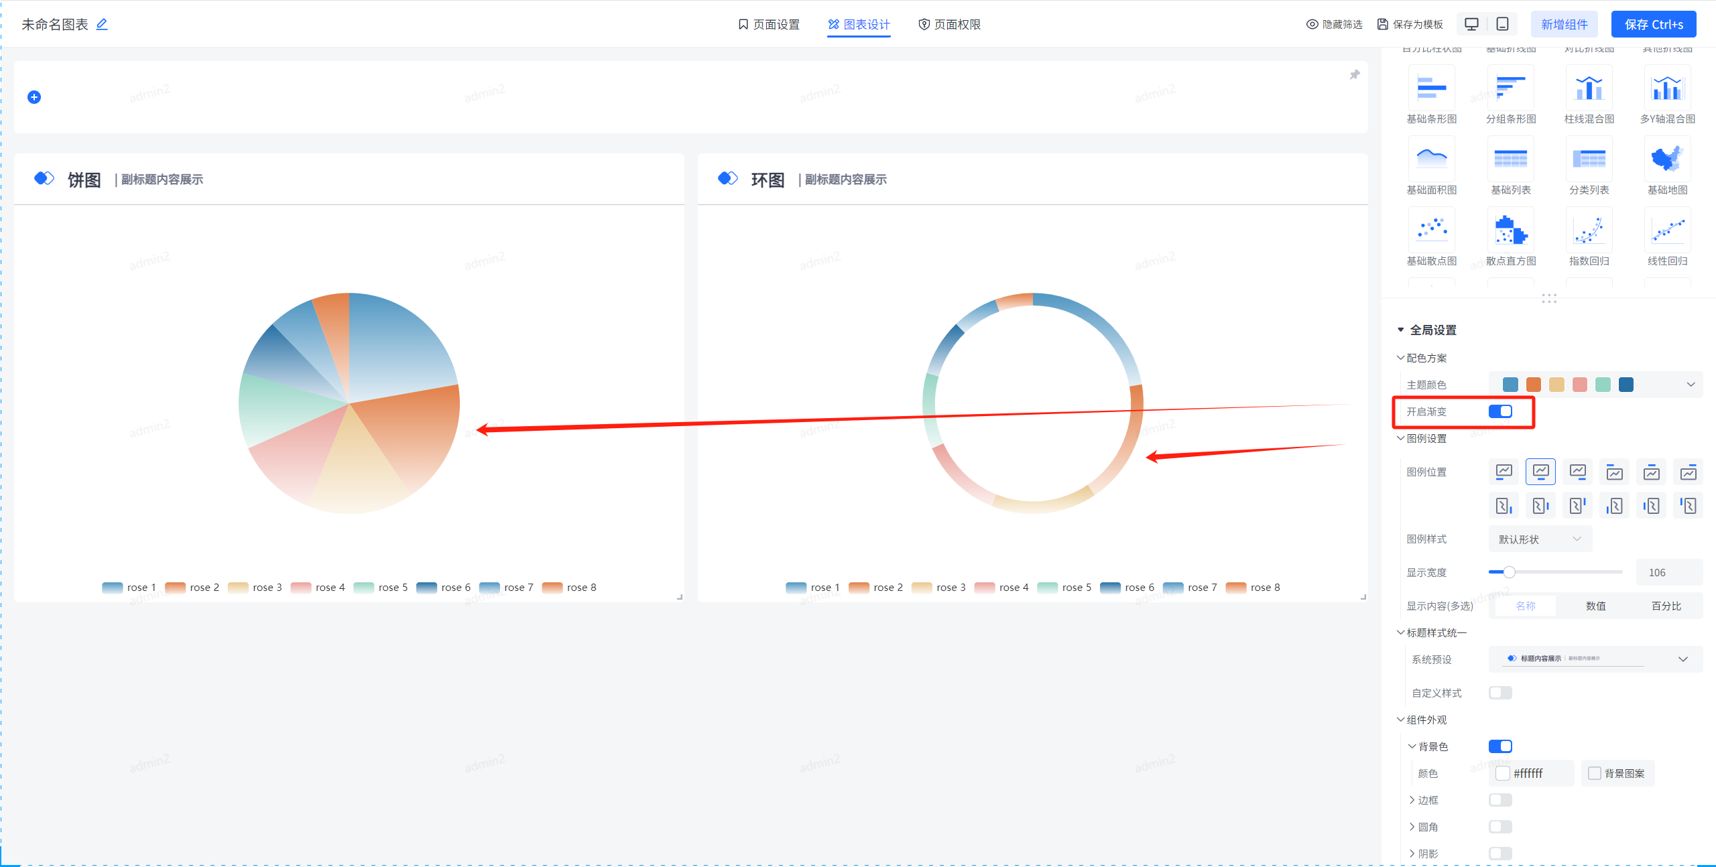The image size is (1716, 867).
Task: Enable the 自定义样式 toggle
Action: click(x=1500, y=693)
